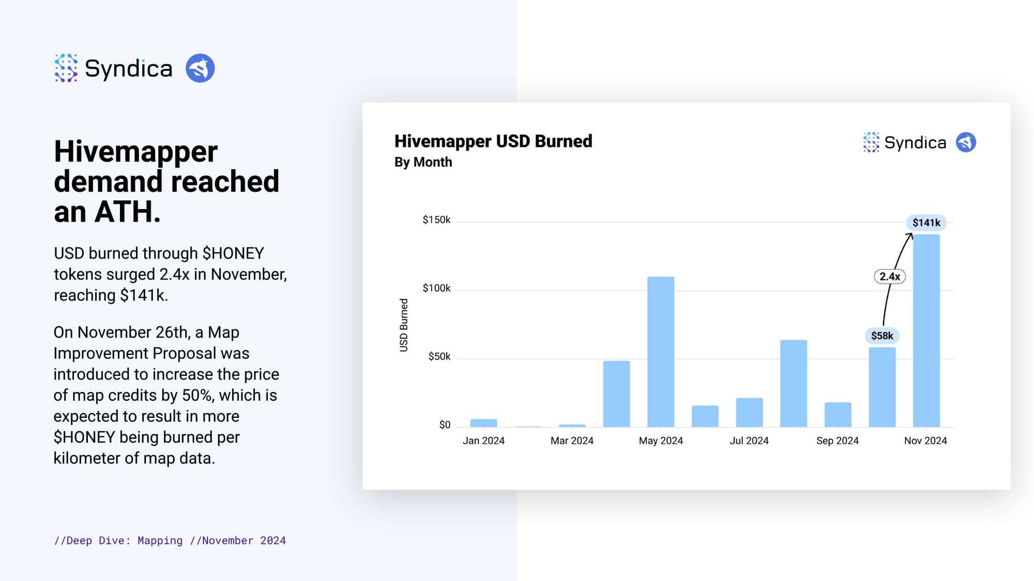Click the $141k label bubble
This screenshot has height=581, width=1034.
click(x=926, y=223)
